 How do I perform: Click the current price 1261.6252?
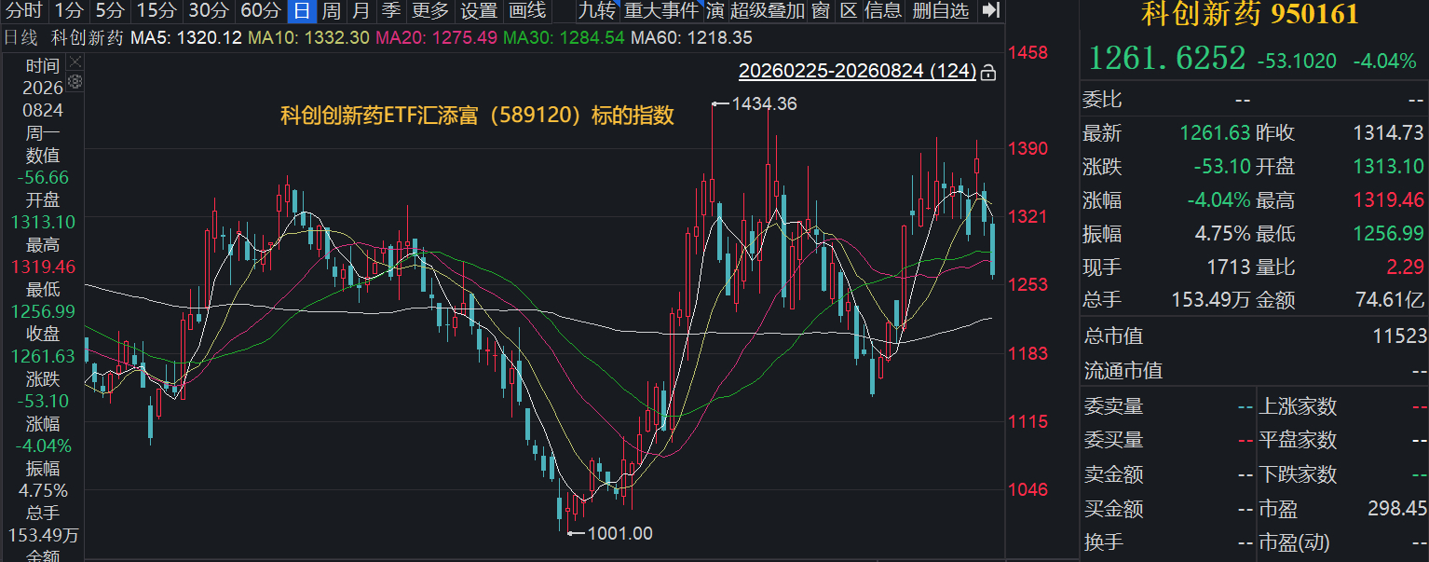coord(1167,59)
